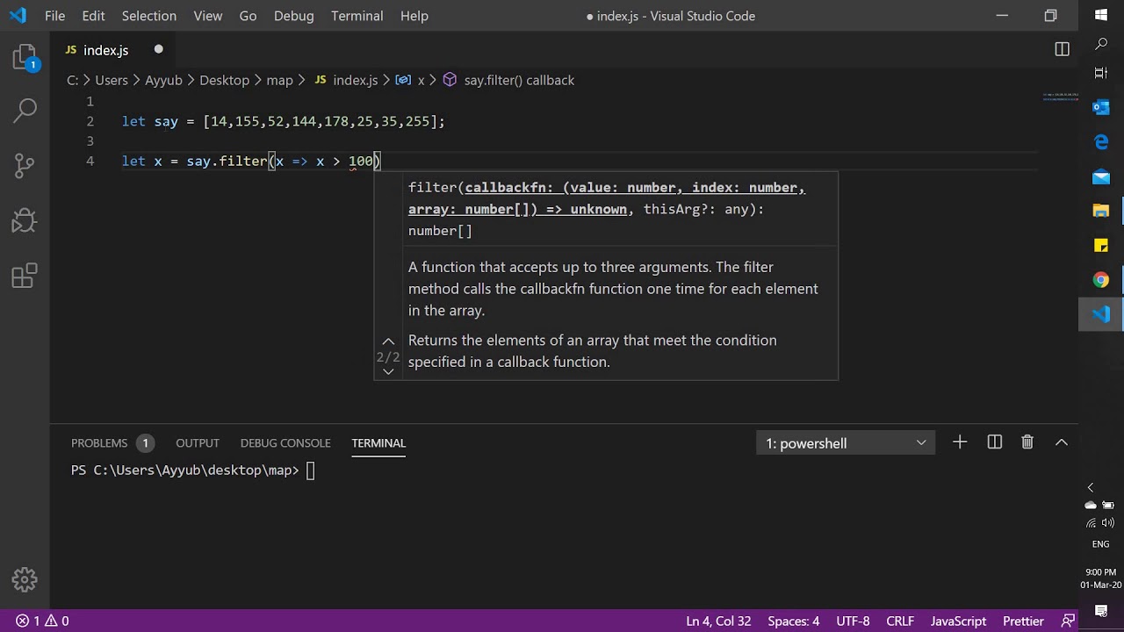Show previous signature with up arrow
Image resolution: width=1124 pixels, height=632 pixels.
(388, 341)
